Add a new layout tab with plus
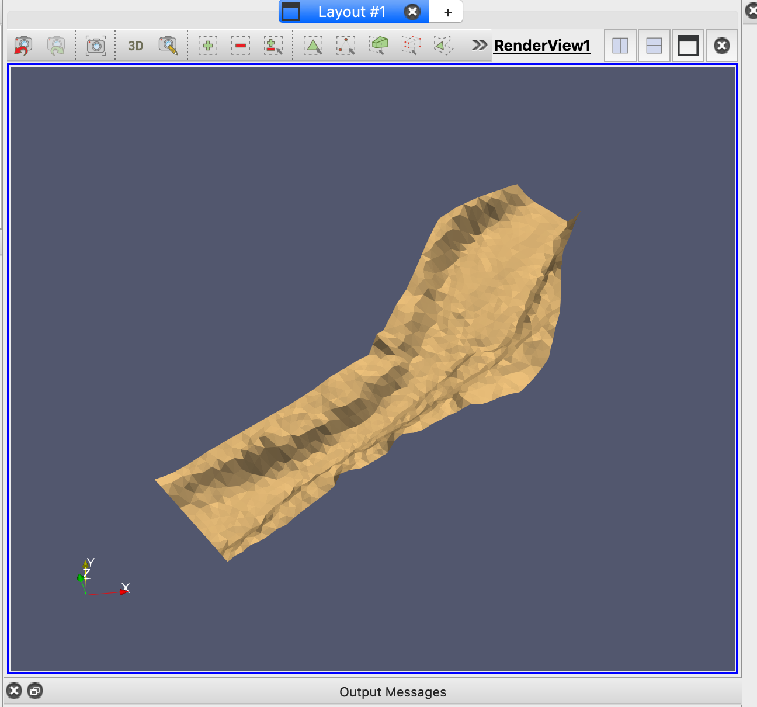This screenshot has height=707, width=757. 447,12
